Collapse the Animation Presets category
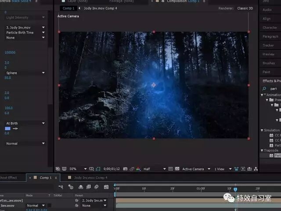Image resolution: width=281 pixels, height=211 pixels. coord(262,95)
